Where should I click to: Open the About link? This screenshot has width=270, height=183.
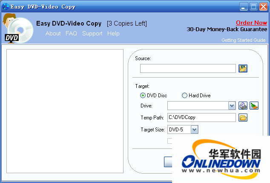pos(53,33)
